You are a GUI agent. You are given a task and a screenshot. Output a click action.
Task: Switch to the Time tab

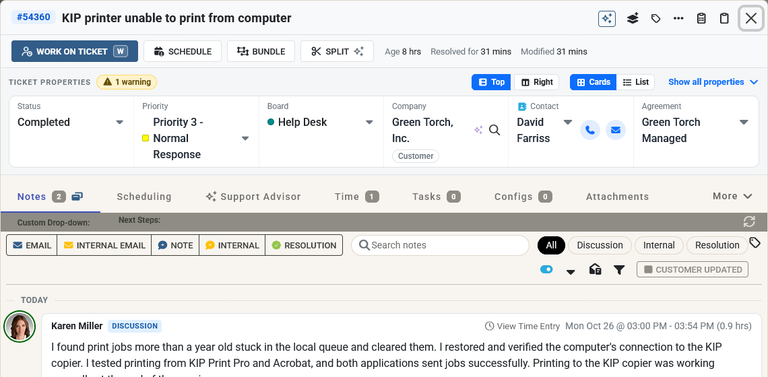(357, 197)
